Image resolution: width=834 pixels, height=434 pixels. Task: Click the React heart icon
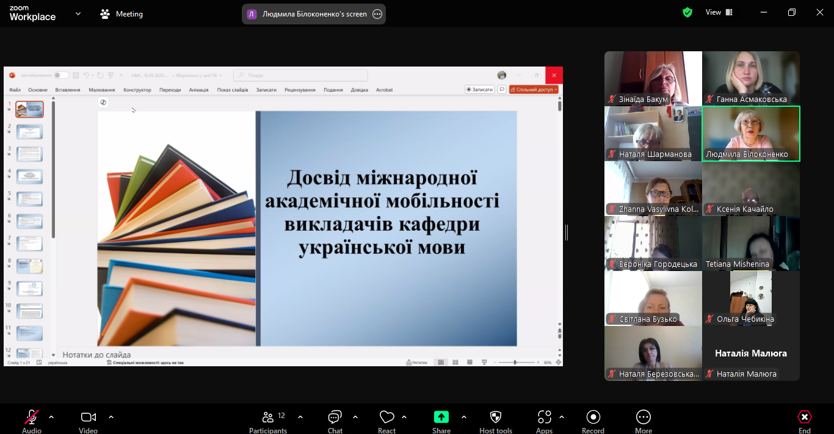[386, 418]
